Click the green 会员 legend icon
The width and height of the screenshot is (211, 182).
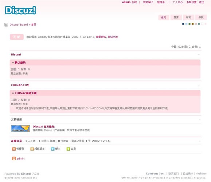(68, 149)
